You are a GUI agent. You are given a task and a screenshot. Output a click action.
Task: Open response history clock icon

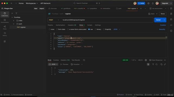click(84, 60)
